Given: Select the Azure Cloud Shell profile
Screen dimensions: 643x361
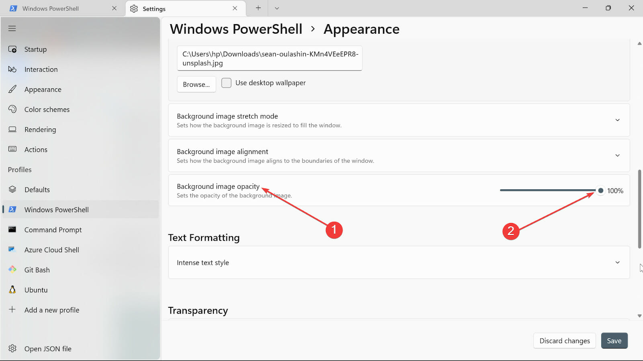Looking at the screenshot, I should point(80,250).
